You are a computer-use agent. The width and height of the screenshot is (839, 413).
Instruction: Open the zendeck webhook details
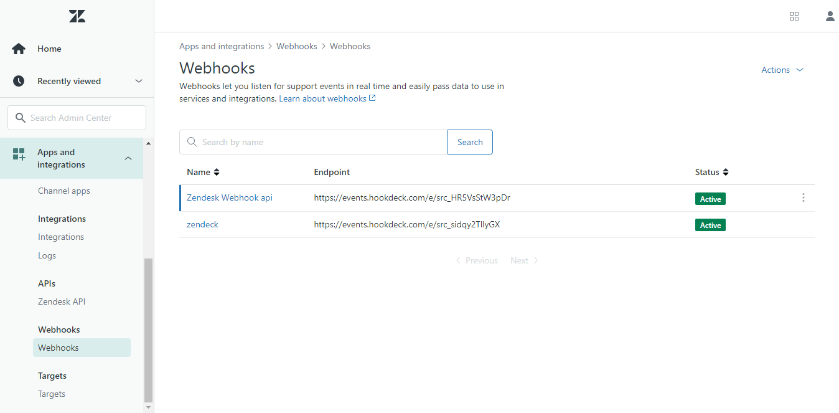(202, 224)
